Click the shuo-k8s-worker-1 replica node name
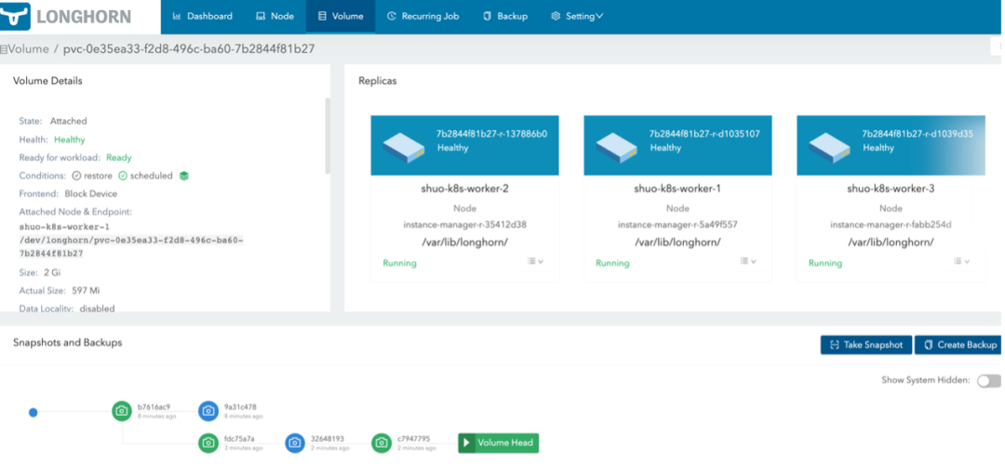This screenshot has height=467, width=1005. click(x=677, y=189)
